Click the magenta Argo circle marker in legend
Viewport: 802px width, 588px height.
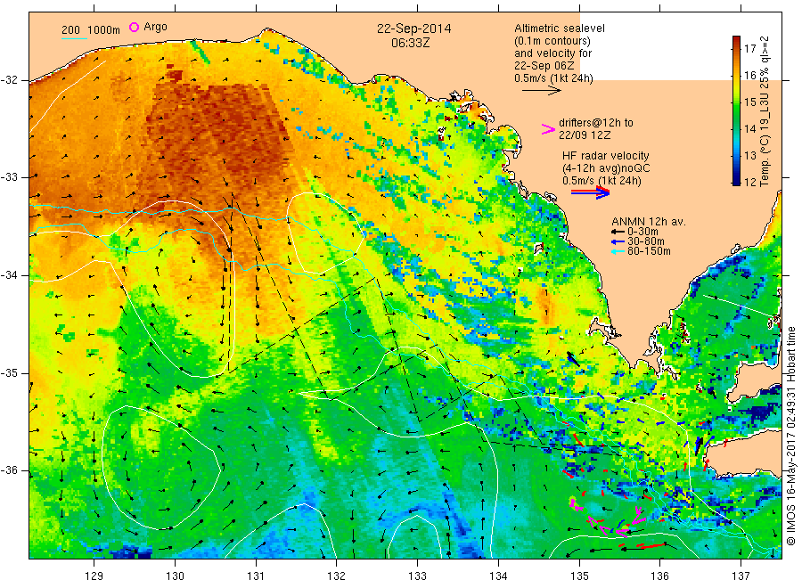click(x=134, y=27)
